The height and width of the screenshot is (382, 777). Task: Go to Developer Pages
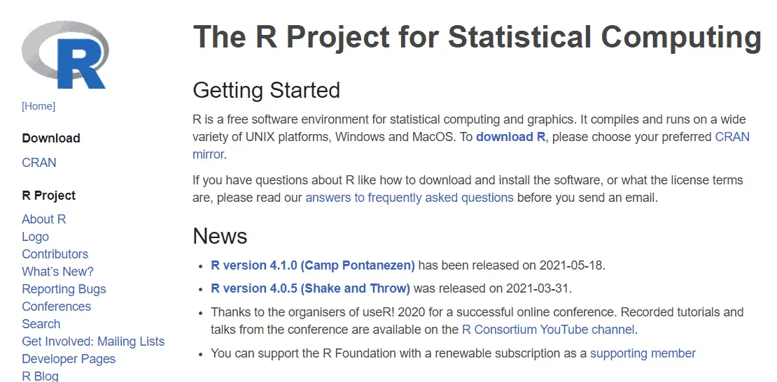click(69, 359)
